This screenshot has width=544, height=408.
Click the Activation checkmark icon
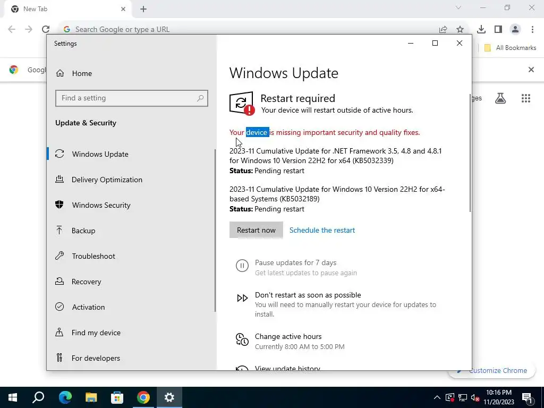click(x=59, y=307)
